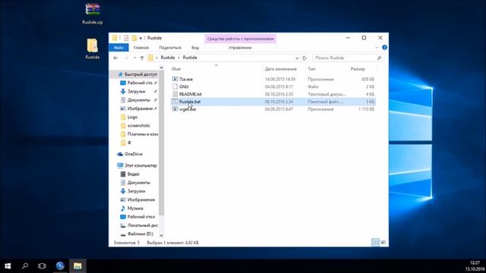The image size is (486, 273).
Task: Sort files by Имя column
Action: (176, 69)
